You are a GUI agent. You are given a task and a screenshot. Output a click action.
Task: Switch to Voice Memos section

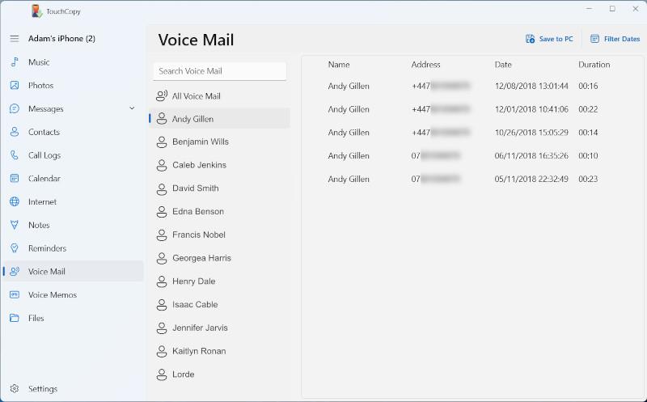(x=52, y=295)
